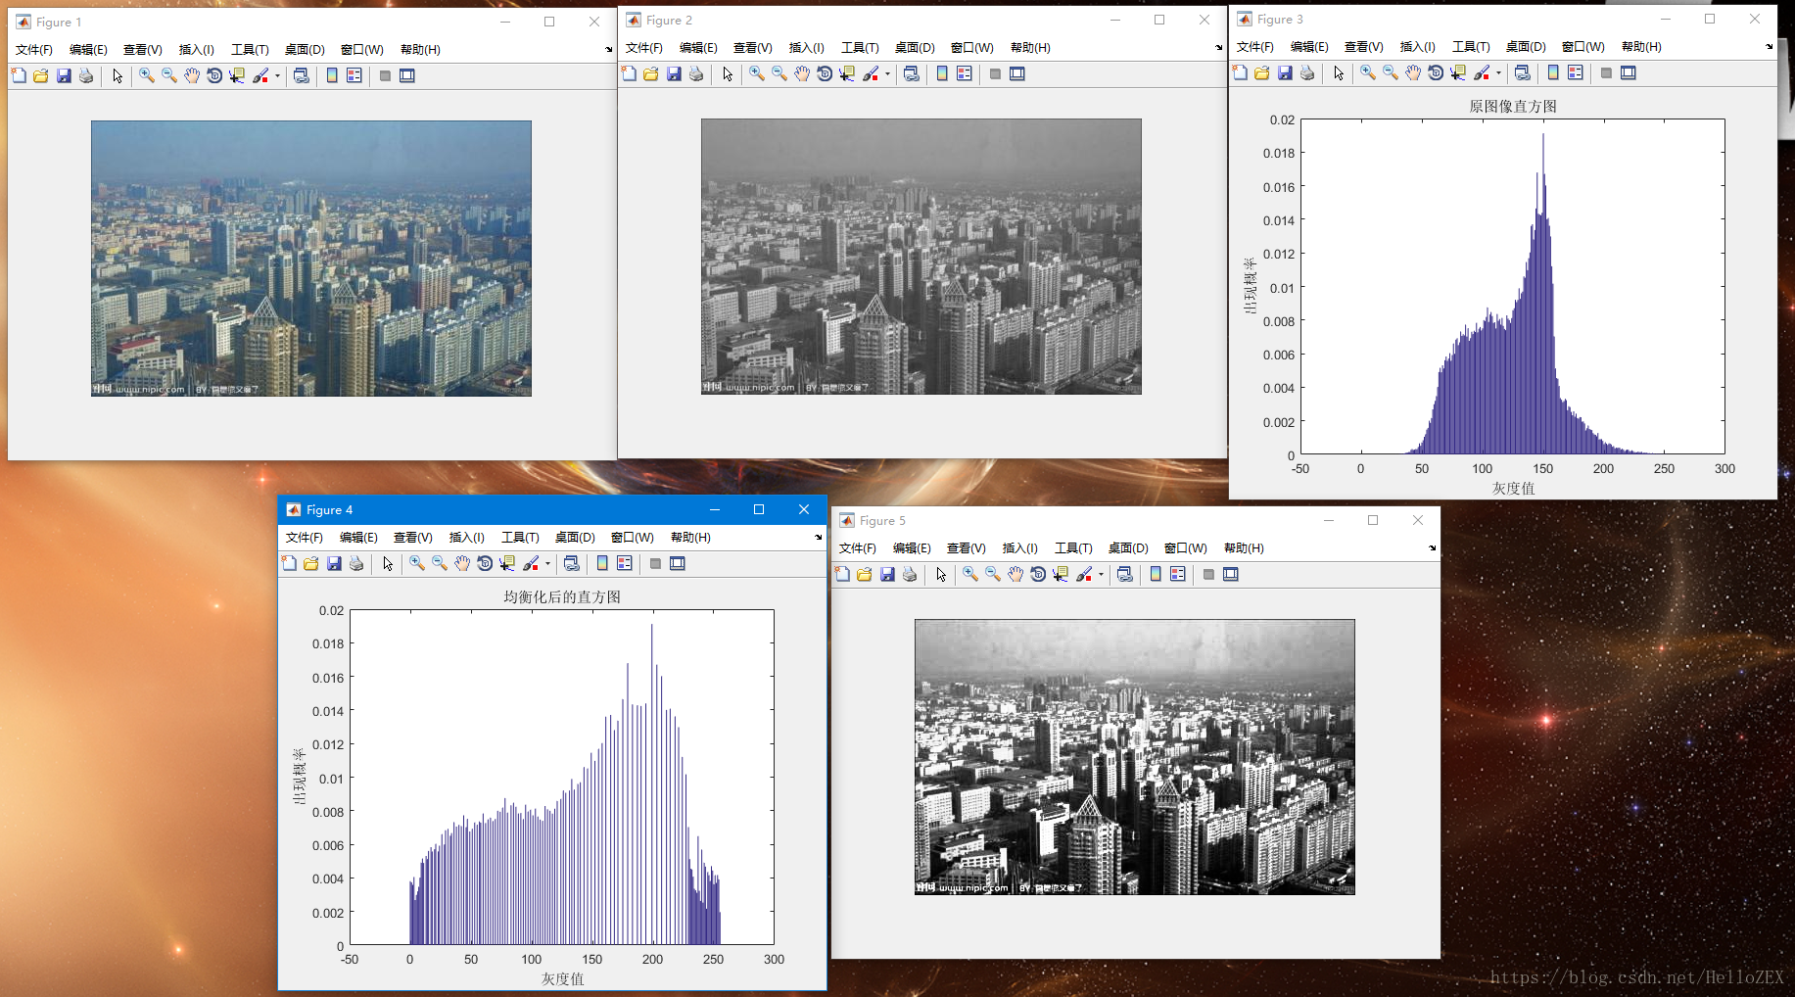Image resolution: width=1795 pixels, height=997 pixels.
Task: Expand the brush color dropdown in Figure 5
Action: tap(1101, 574)
